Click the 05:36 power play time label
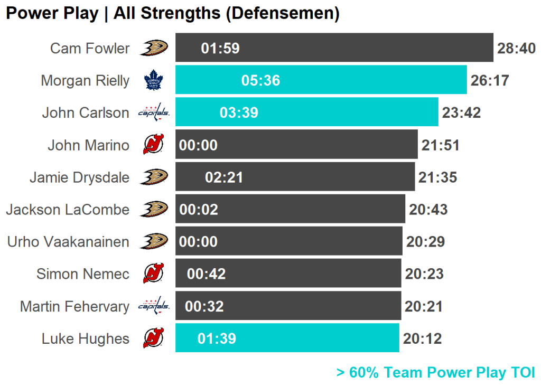 (x=260, y=81)
